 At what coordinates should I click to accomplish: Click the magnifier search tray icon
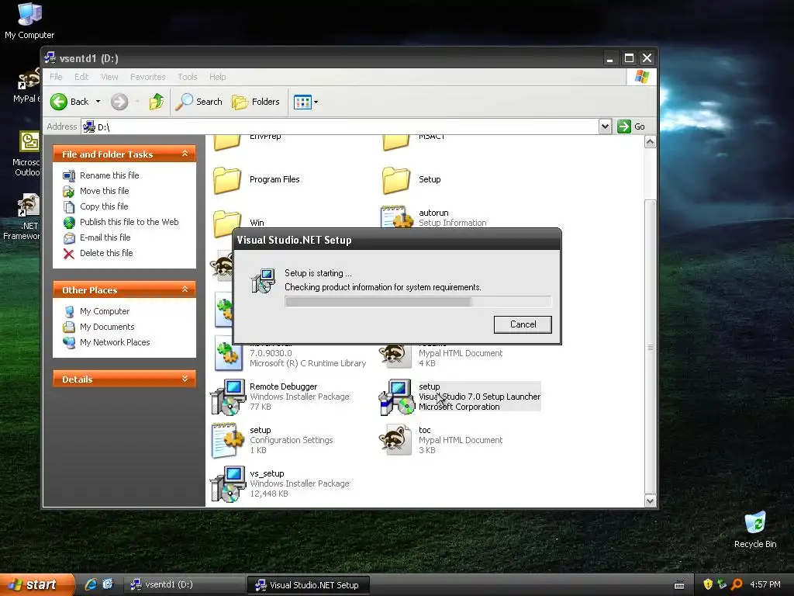[x=737, y=584]
